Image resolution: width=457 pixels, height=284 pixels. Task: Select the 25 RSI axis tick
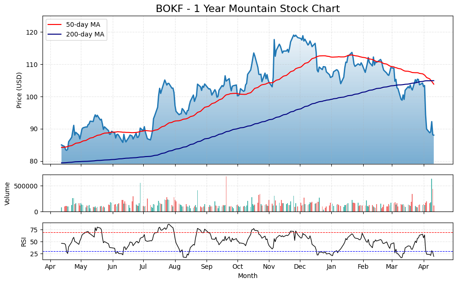[x=34, y=254]
